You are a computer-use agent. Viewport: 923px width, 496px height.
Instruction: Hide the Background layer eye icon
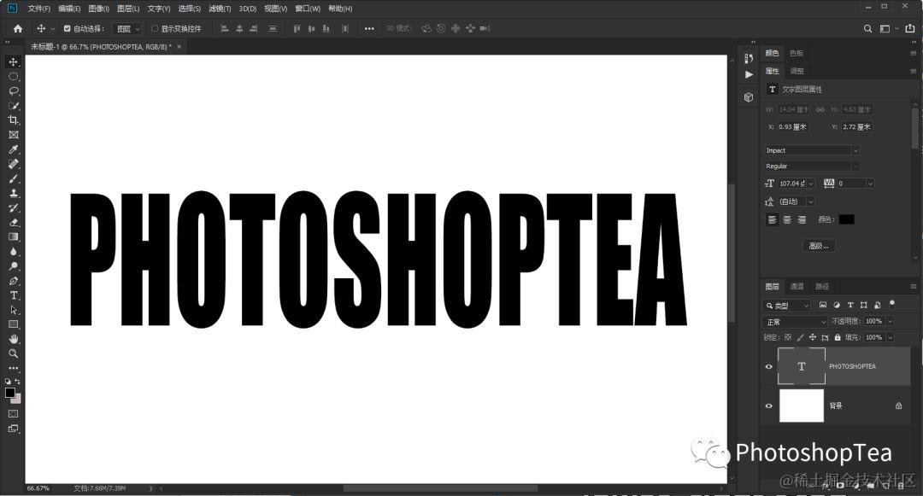coord(768,406)
